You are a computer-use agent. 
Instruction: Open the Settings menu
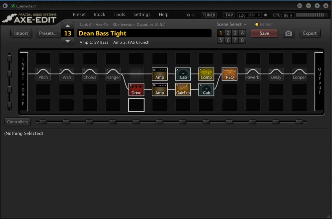point(142,15)
